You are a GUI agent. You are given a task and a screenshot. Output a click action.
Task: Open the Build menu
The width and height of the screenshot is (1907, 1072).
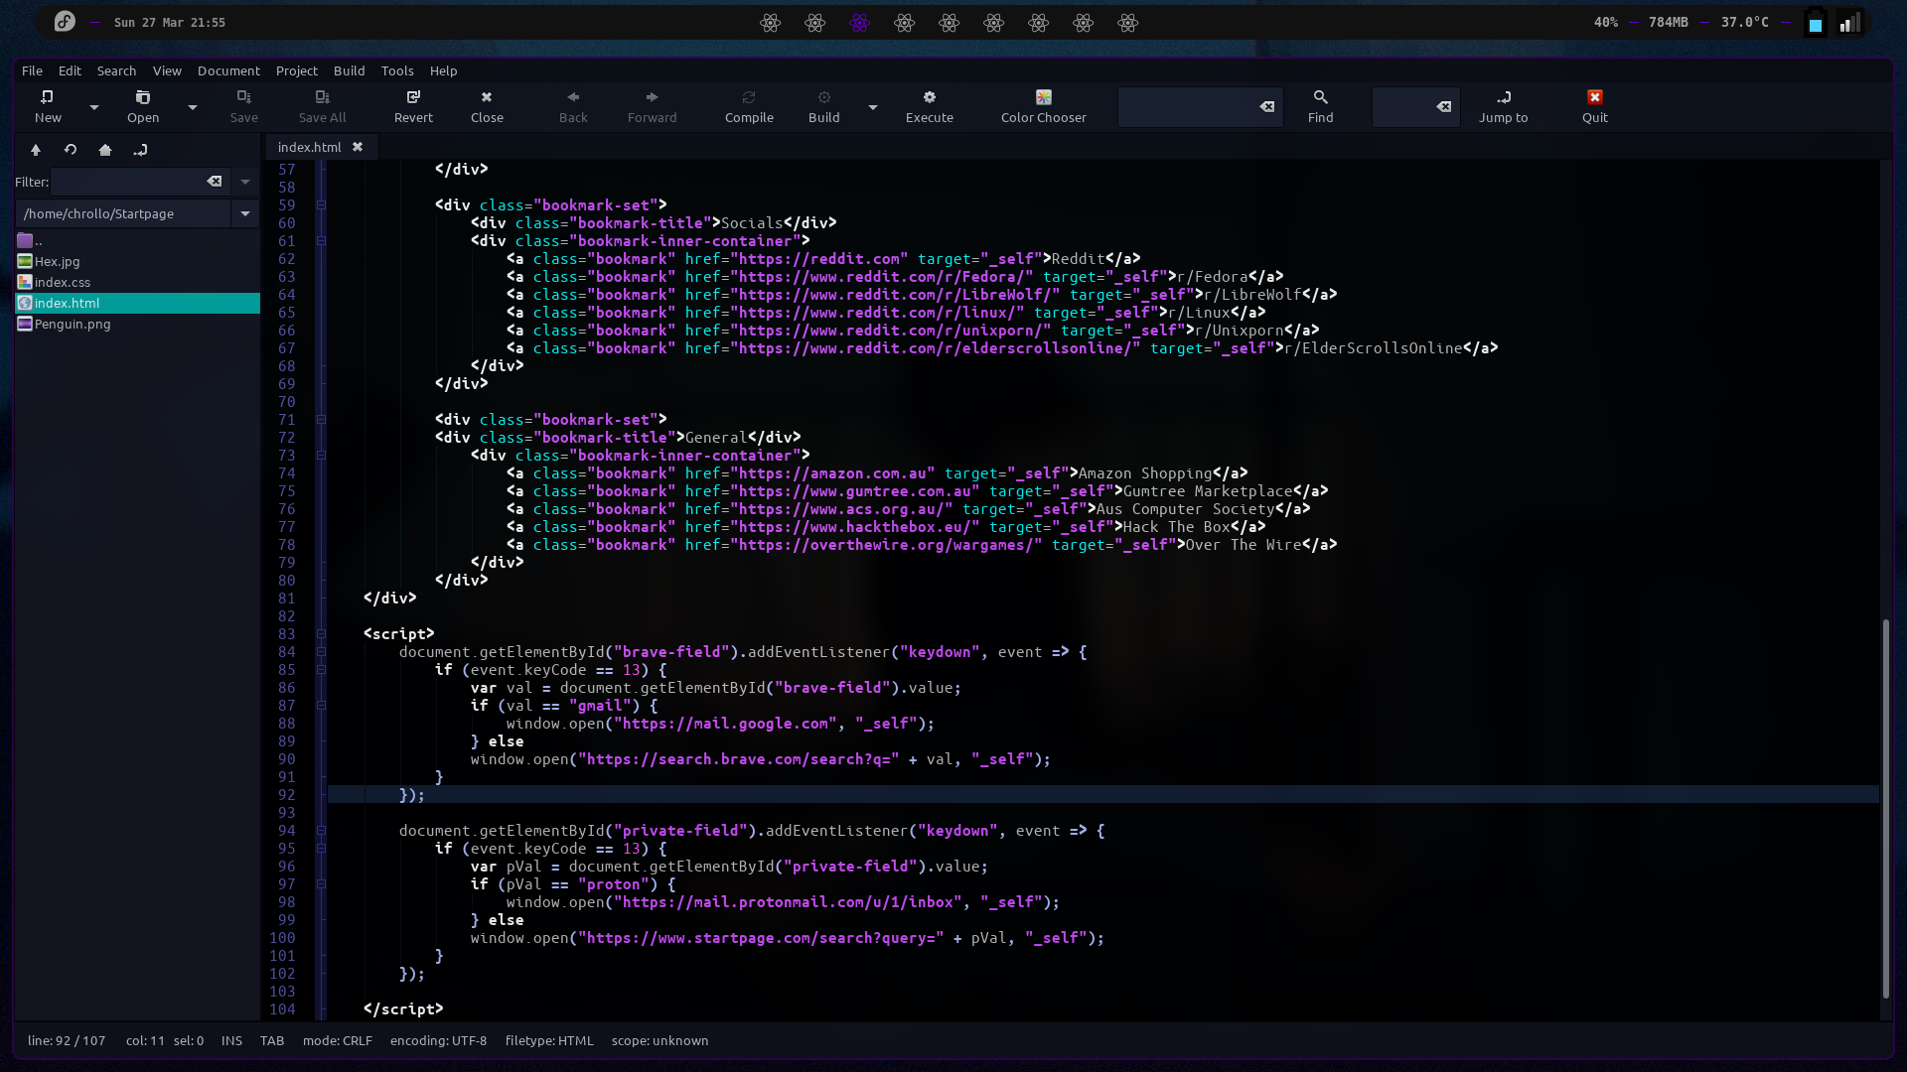click(x=349, y=70)
